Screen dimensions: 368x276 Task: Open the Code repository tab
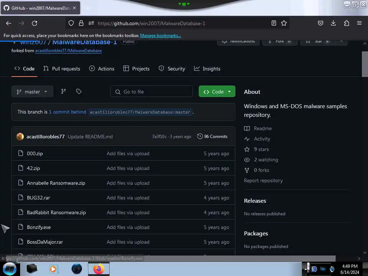(x=24, y=69)
